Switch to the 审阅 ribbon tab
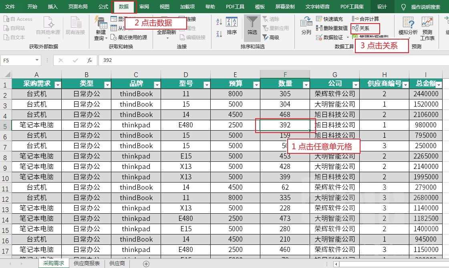 click(x=144, y=7)
